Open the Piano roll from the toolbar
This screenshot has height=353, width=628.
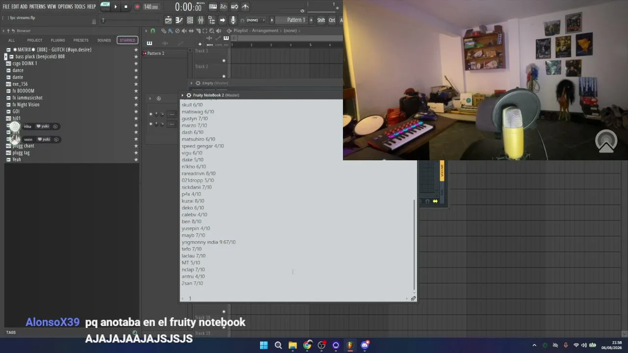tap(179, 20)
